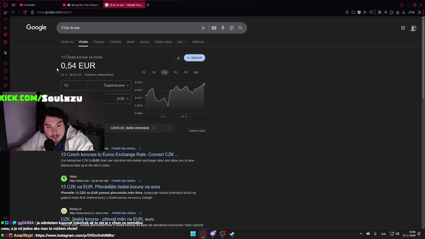Click the Google search box text

tap(70, 28)
